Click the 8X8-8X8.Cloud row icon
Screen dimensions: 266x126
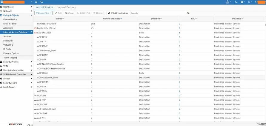36,33
